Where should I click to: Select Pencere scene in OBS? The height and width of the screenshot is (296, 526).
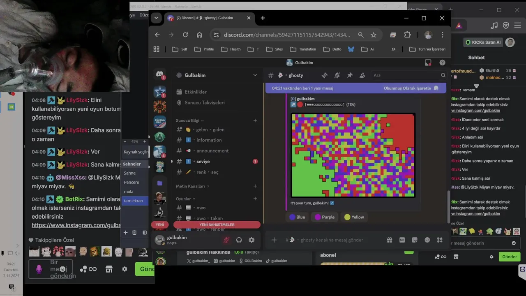click(135, 182)
